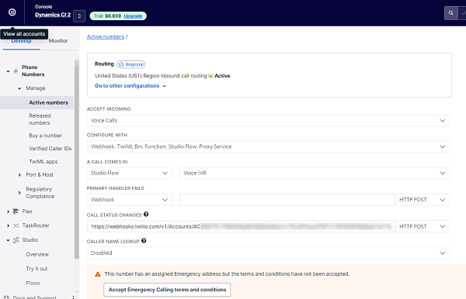This screenshot has height=299, width=466.
Task: Collapse the Studio section chevron
Action: click(8, 240)
